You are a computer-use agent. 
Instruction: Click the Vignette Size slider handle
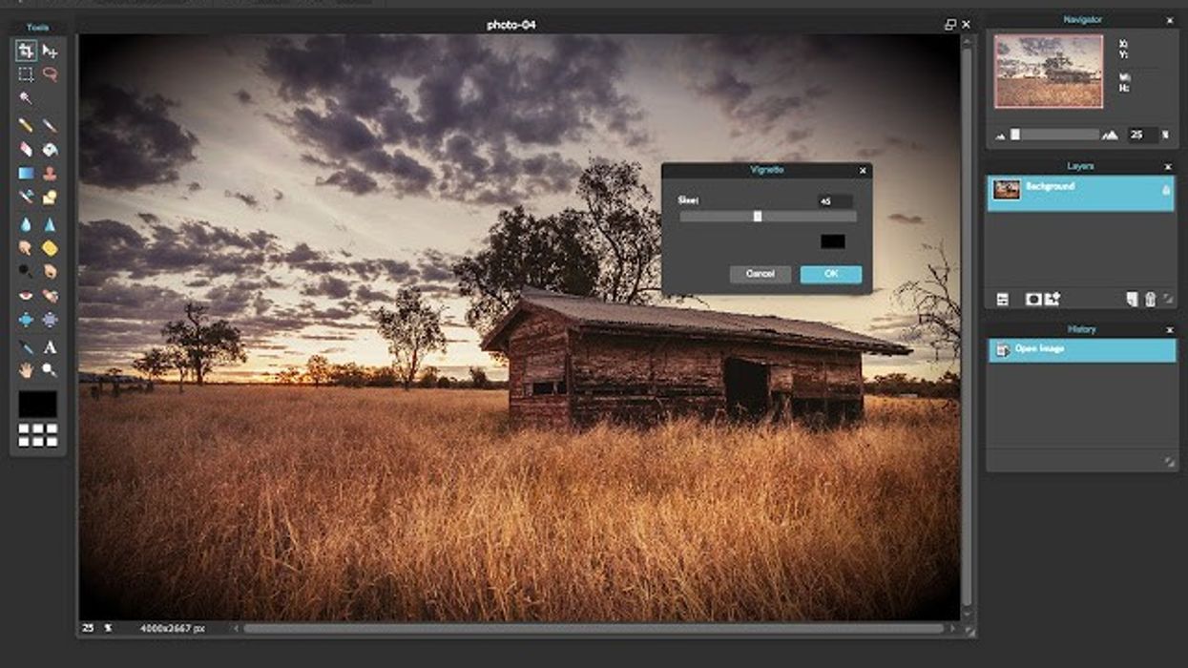coord(758,217)
